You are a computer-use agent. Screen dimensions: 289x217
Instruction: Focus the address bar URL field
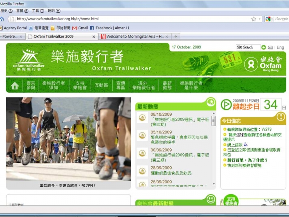pyautogui.click(x=133, y=19)
